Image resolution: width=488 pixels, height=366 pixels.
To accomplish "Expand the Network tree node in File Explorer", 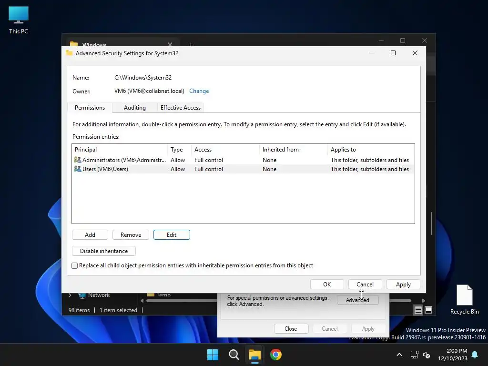I will (70, 295).
